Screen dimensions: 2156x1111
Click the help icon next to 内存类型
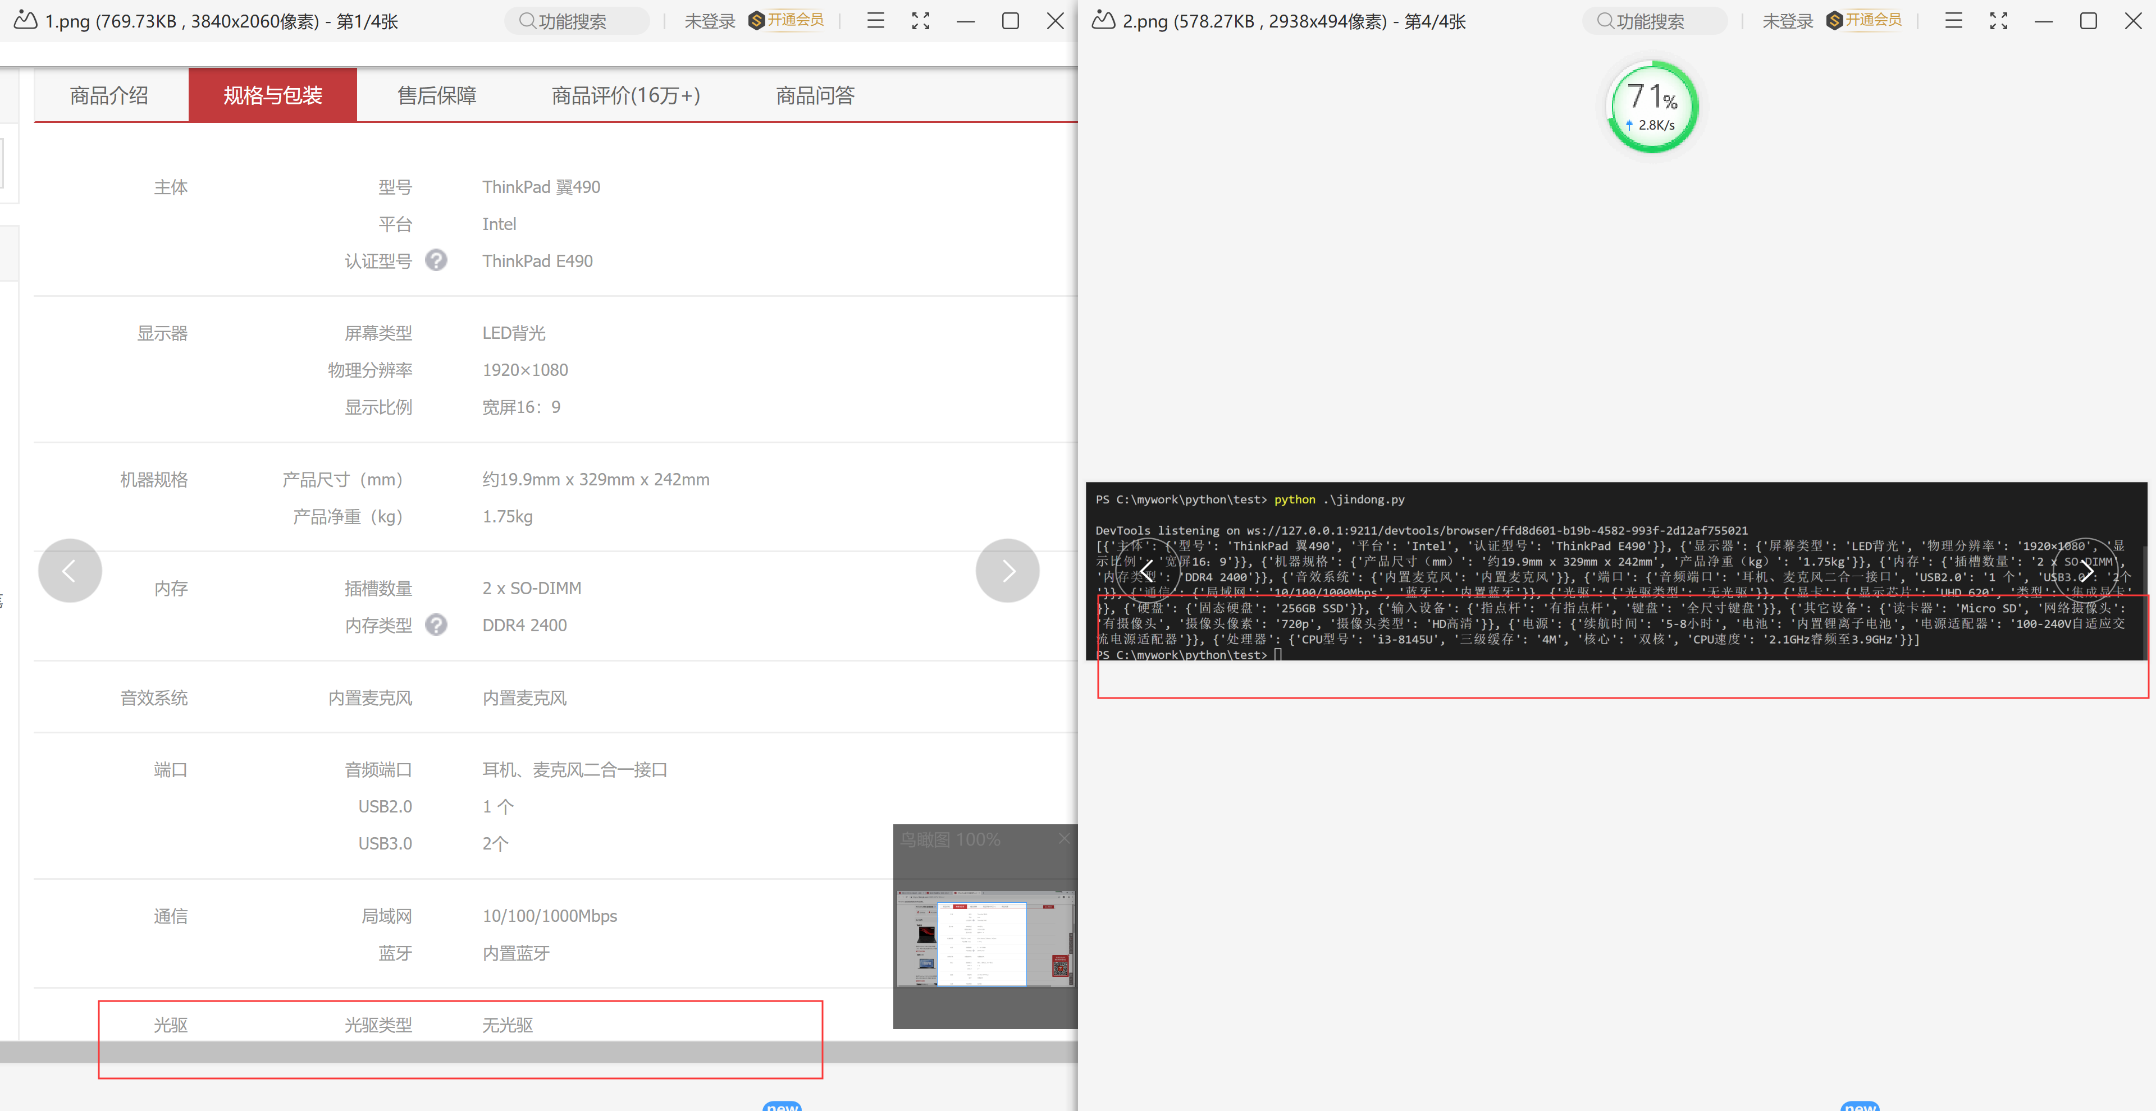436,624
